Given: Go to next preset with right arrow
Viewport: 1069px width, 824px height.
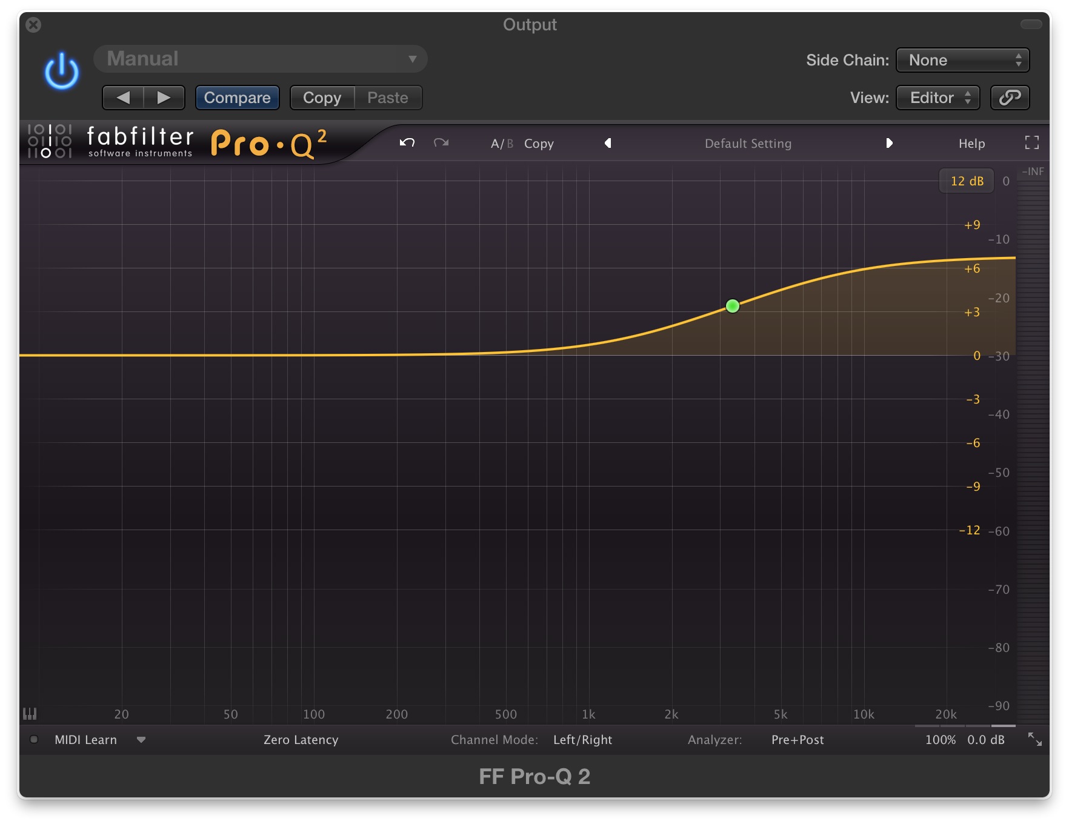Looking at the screenshot, I should [164, 98].
